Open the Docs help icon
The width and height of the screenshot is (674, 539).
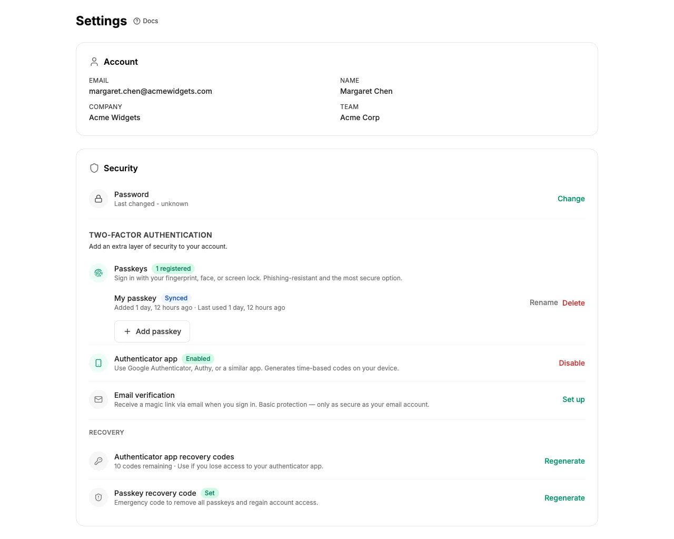pos(137,21)
